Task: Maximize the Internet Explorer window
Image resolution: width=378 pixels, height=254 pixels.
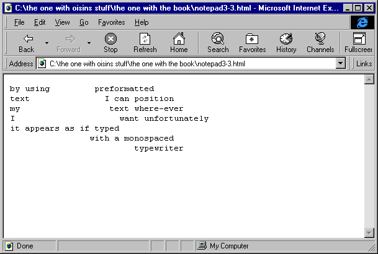Action: click(x=358, y=8)
